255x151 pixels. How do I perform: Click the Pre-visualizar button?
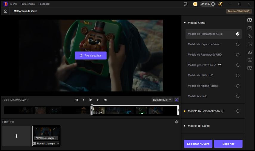pos(91,56)
